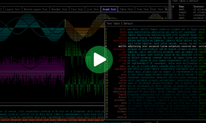This screenshot has height=123, width=206.
Task: Select row 12 sit Ut reprehenderit
Action: pyautogui.click(x=155, y=63)
